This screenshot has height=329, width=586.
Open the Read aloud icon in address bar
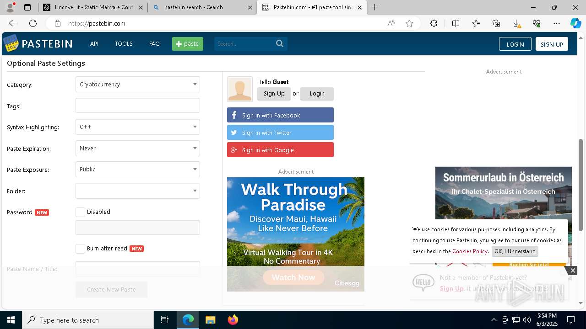[391, 23]
